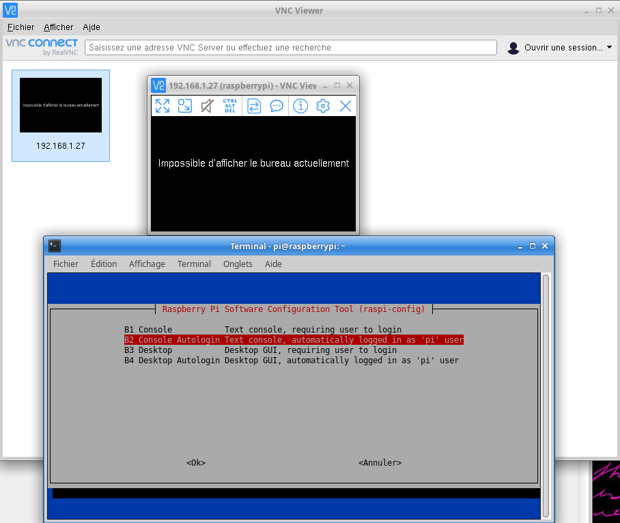Maximize the Terminal window
Image resolution: width=620 pixels, height=523 pixels.
click(x=533, y=246)
